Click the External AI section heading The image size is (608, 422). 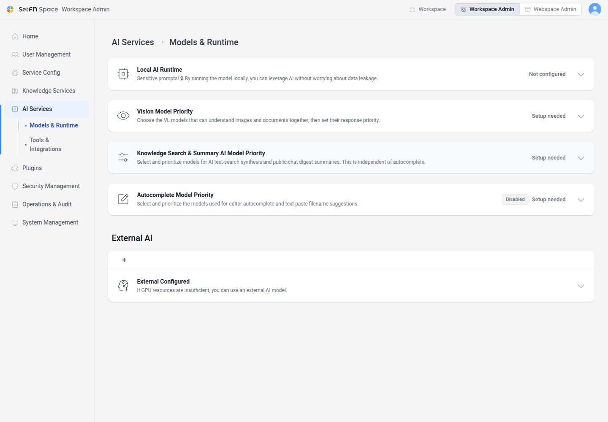tap(132, 238)
